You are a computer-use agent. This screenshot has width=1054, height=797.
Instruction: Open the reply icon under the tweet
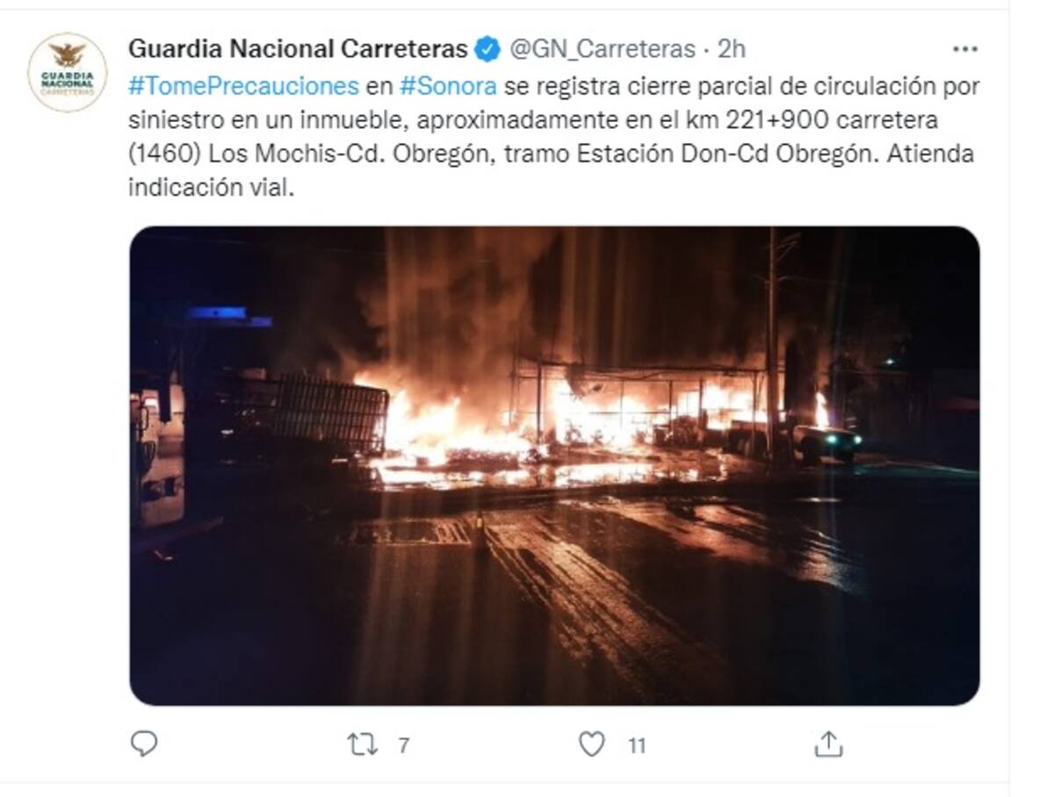144,744
